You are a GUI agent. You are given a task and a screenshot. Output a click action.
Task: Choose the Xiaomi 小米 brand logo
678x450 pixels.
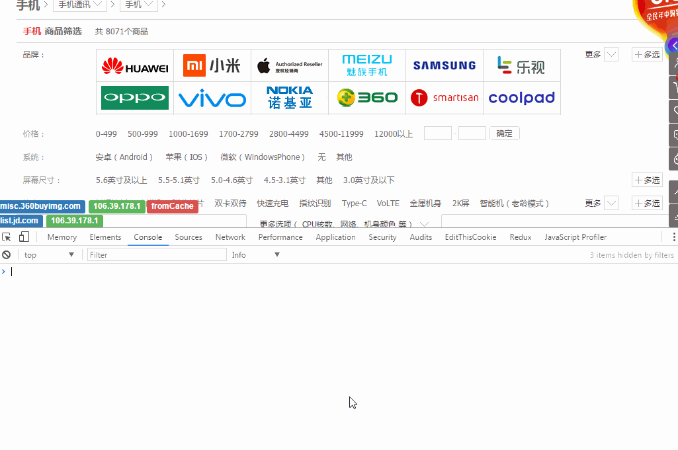(212, 65)
